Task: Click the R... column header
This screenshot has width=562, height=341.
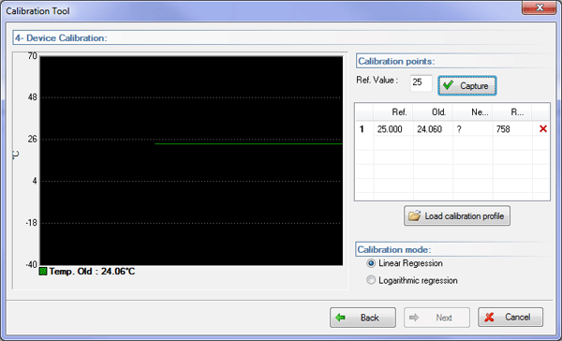Action: tap(512, 112)
